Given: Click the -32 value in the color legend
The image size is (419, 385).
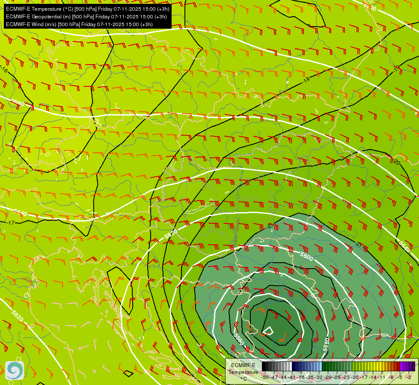Looking at the screenshot, I should (x=319, y=377).
